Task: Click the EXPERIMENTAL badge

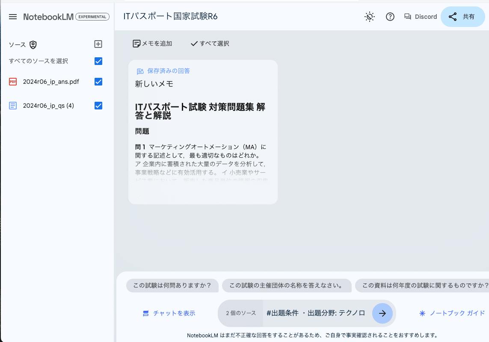Action: [92, 17]
